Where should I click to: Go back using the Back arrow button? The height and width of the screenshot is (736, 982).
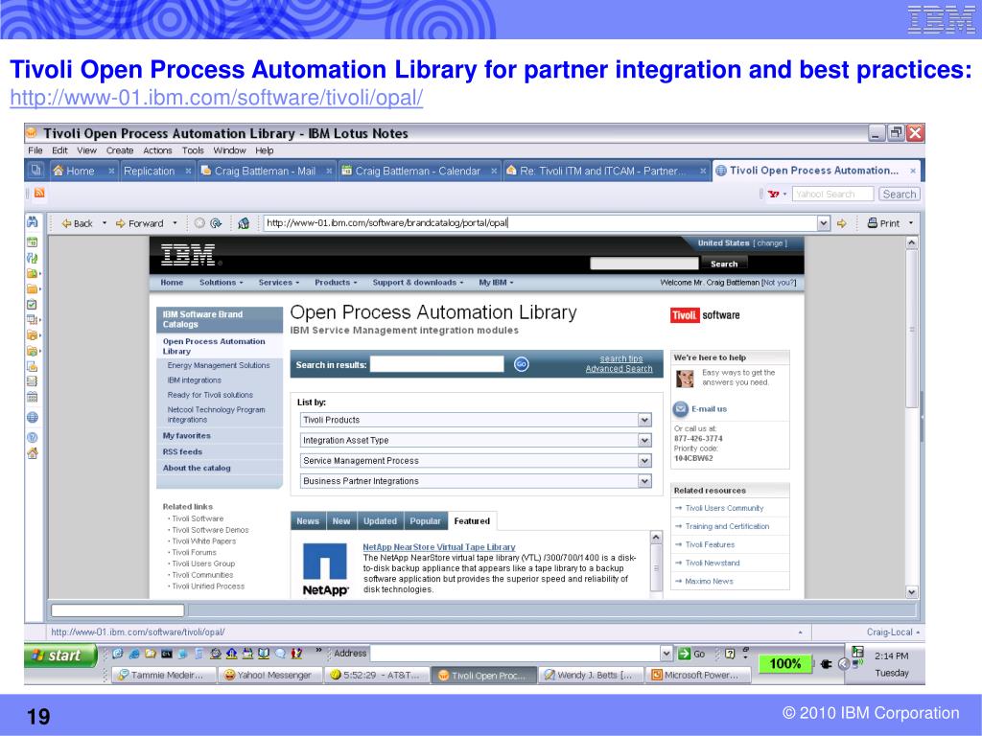click(x=77, y=223)
